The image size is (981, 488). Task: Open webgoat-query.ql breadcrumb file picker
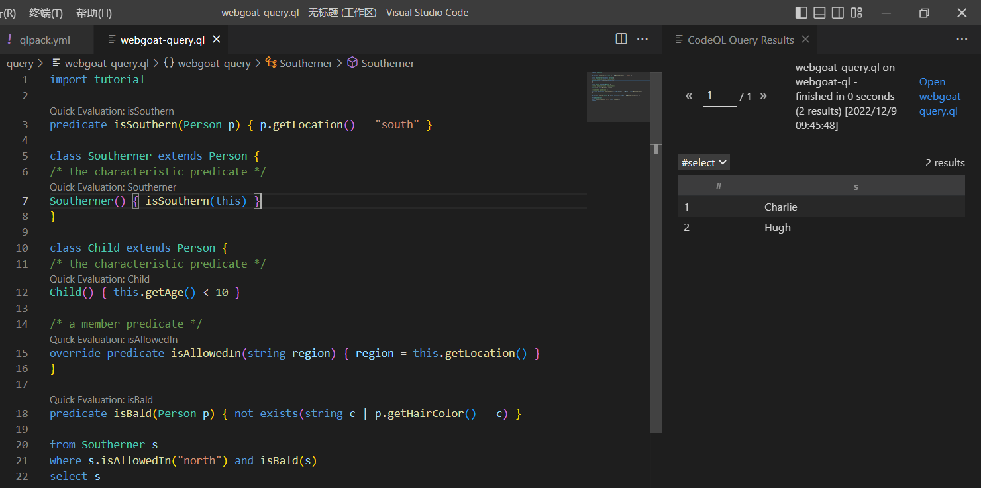click(107, 63)
